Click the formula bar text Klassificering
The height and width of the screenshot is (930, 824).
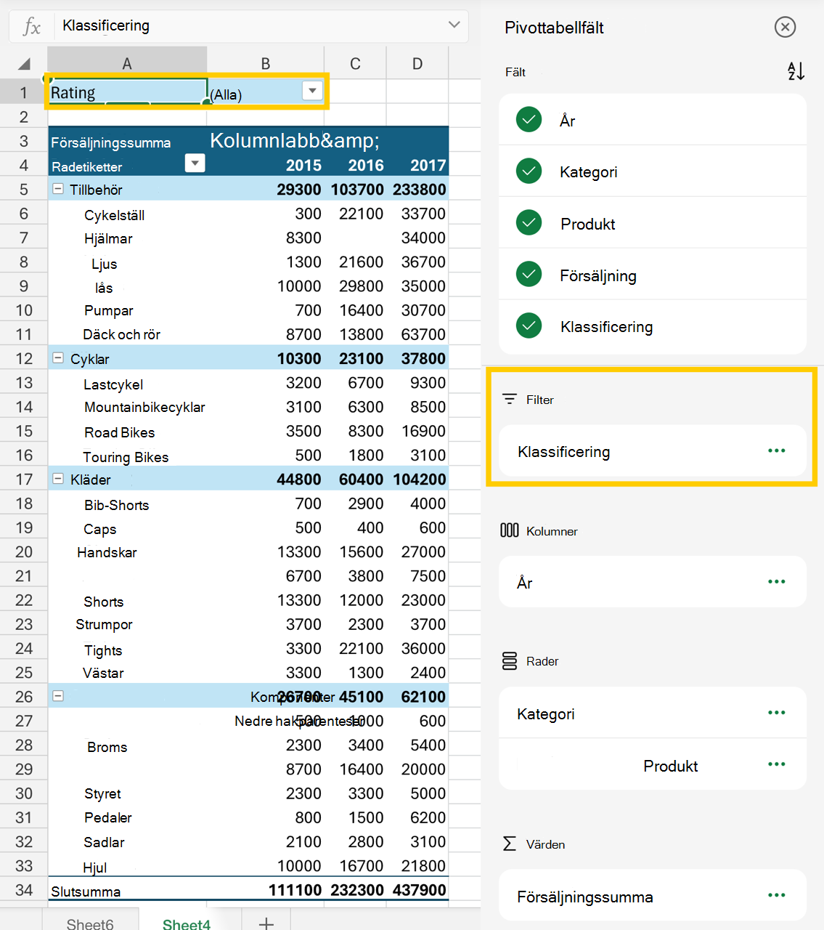click(106, 25)
